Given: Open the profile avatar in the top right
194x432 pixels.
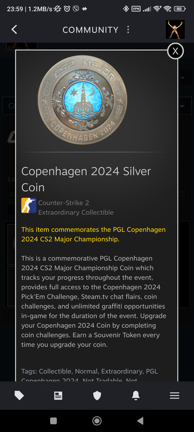Looking at the screenshot, I should click(x=175, y=30).
